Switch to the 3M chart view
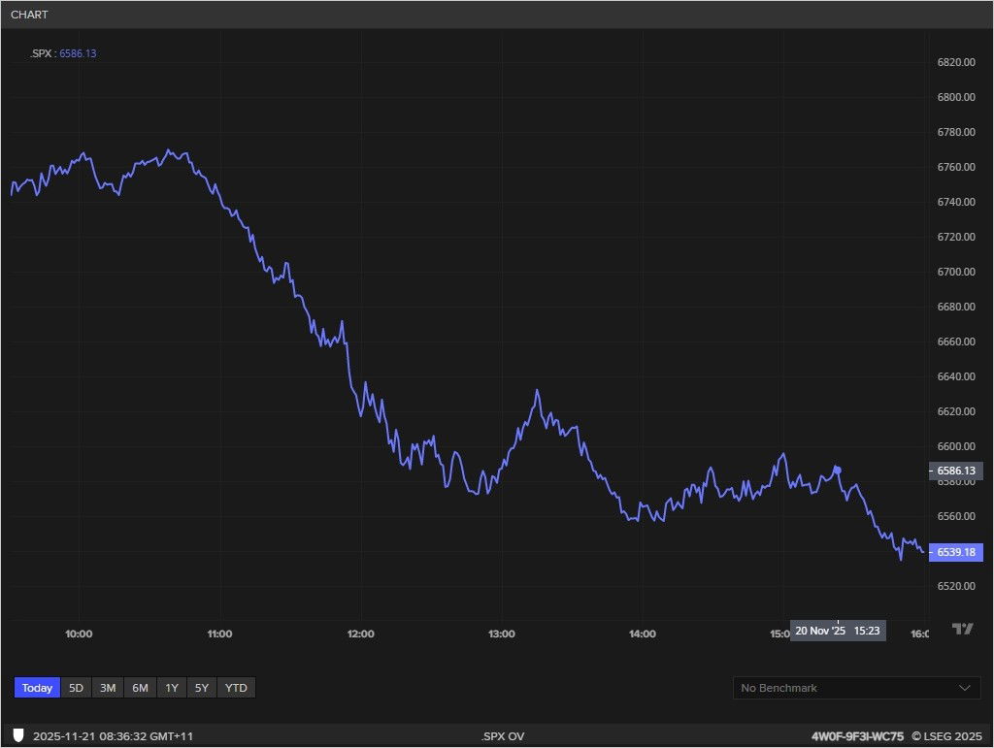Viewport: 994px width, 748px height. pyautogui.click(x=107, y=687)
